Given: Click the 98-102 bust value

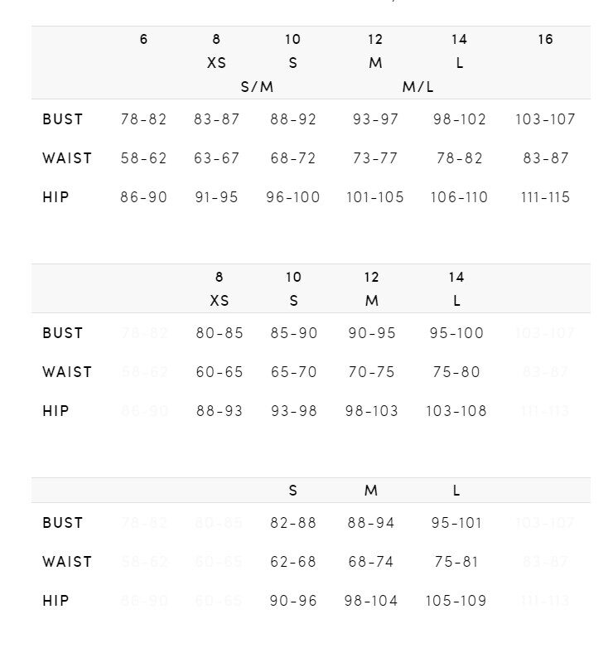Looking at the screenshot, I should 460,119.
